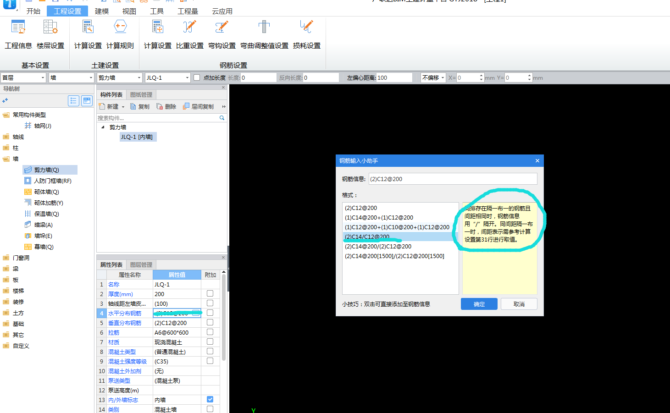The height and width of the screenshot is (413, 670).
Task: Open 建模 ribbon tab
Action: (102, 11)
